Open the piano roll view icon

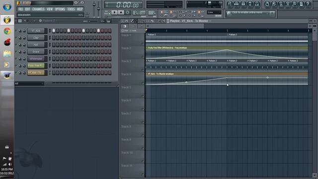[x=243, y=4]
